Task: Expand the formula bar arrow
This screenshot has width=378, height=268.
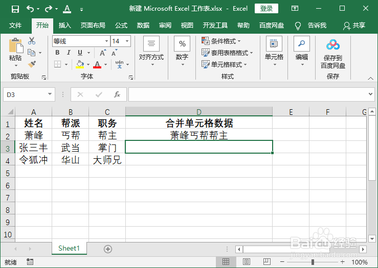Action: click(370, 94)
